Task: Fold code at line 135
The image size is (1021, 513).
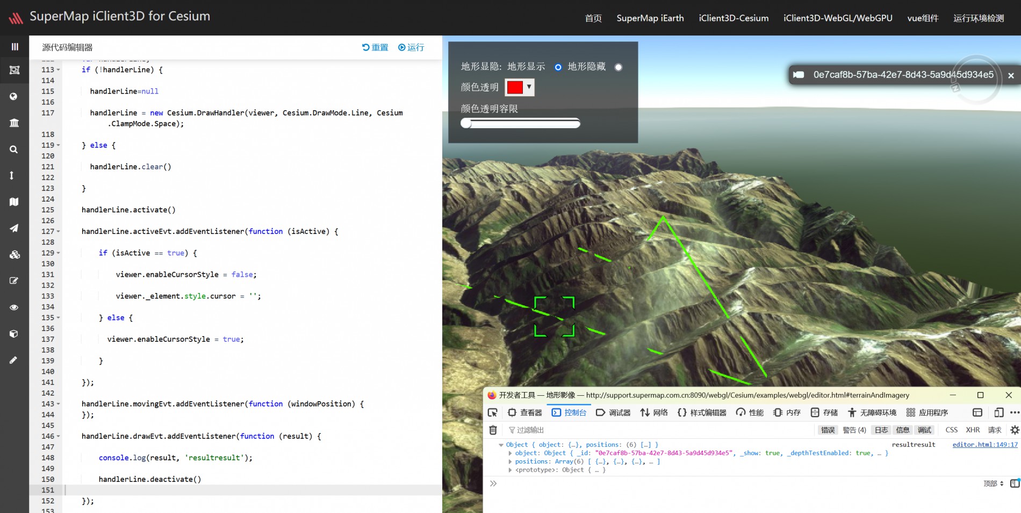Action: [x=59, y=318]
